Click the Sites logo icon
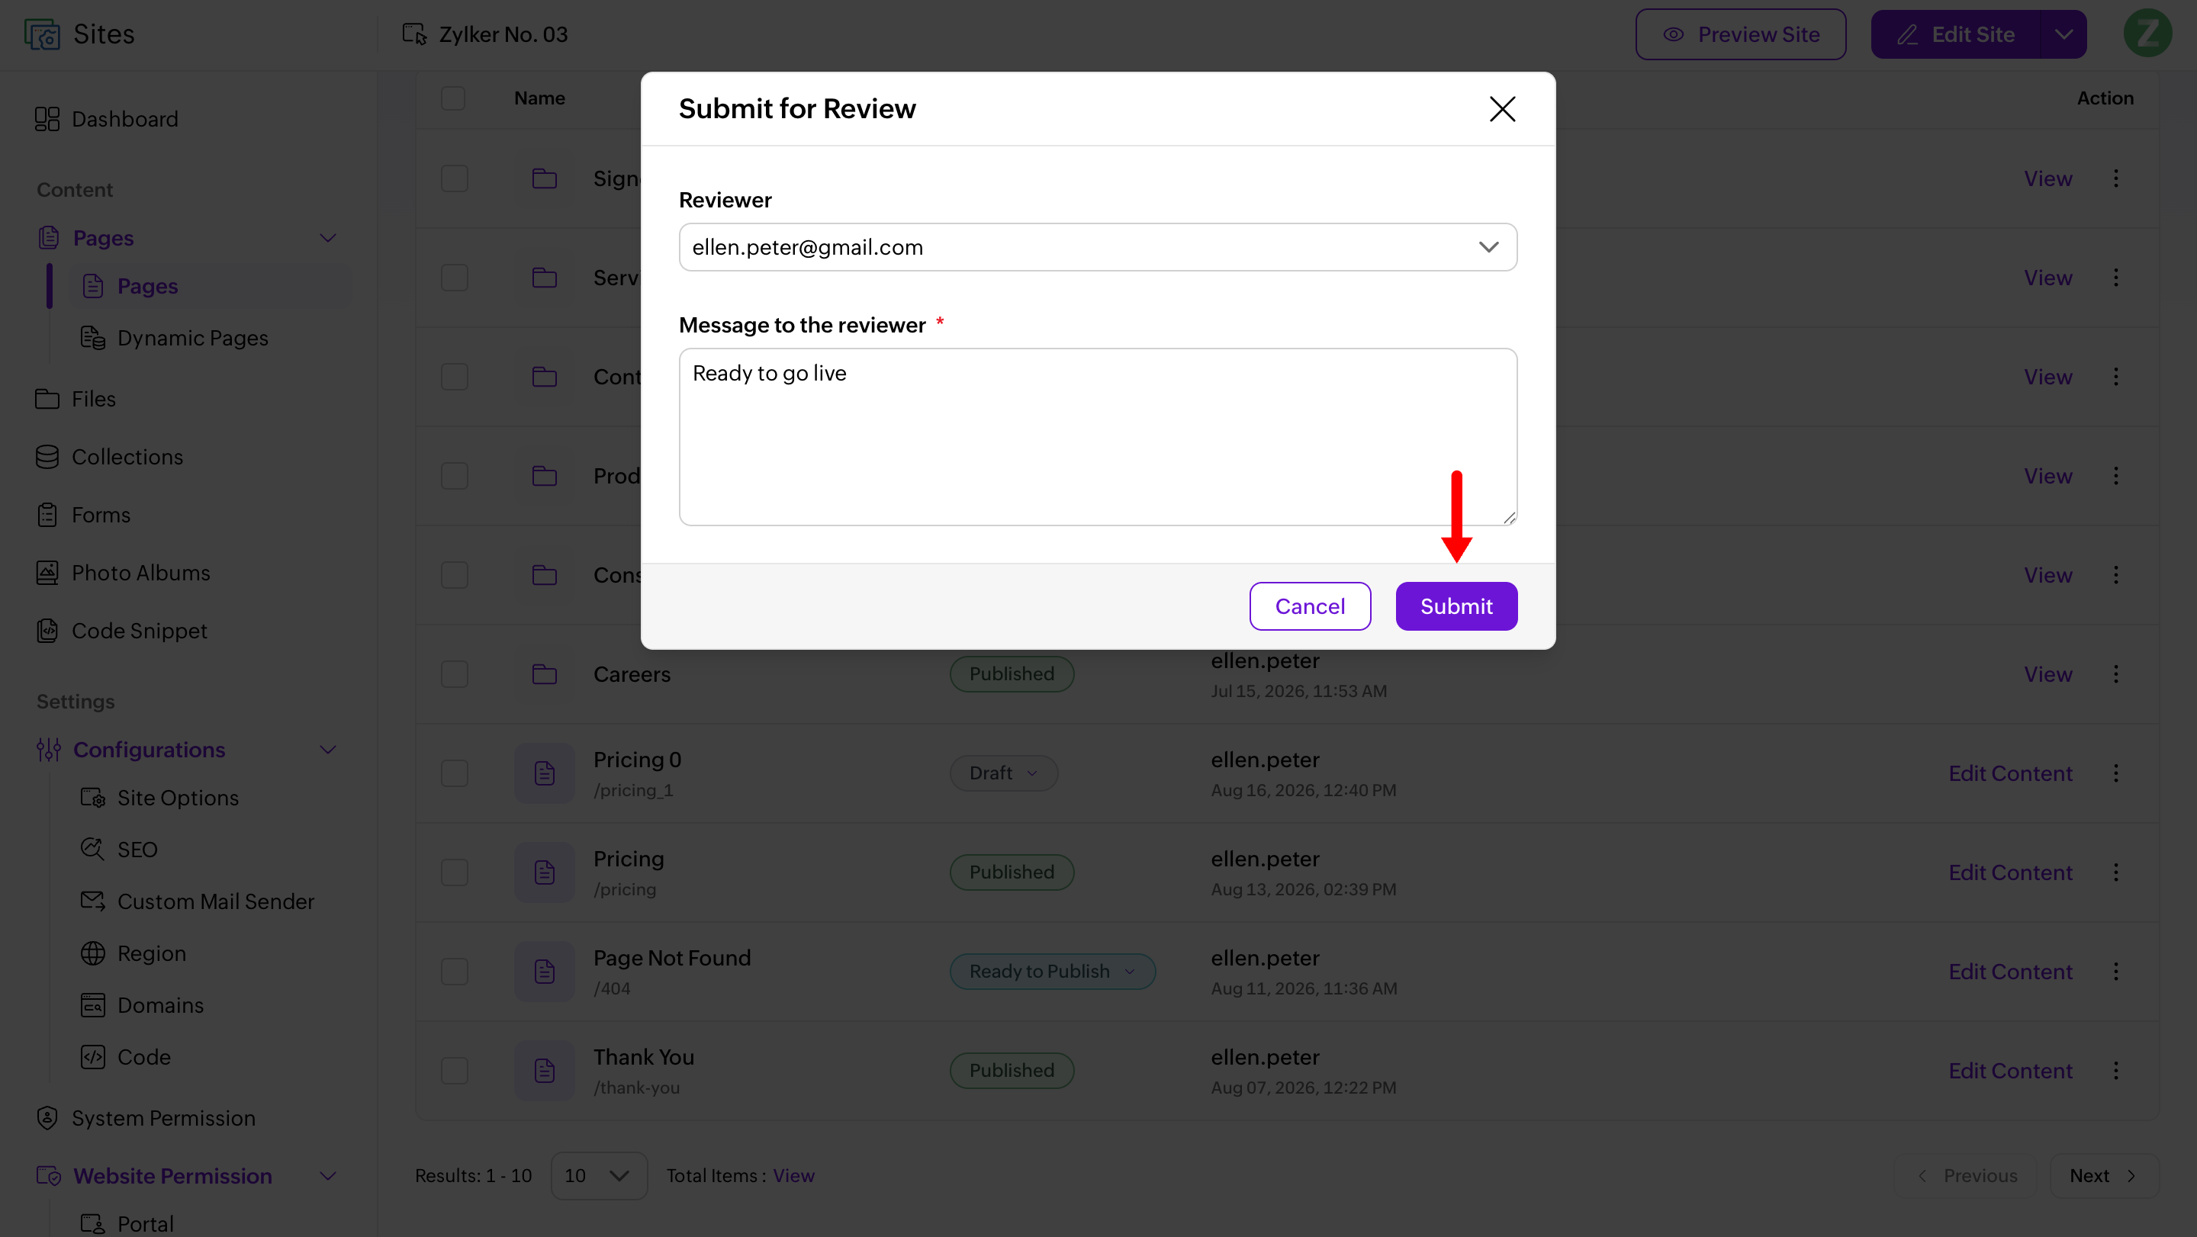The width and height of the screenshot is (2197, 1237). (42, 34)
